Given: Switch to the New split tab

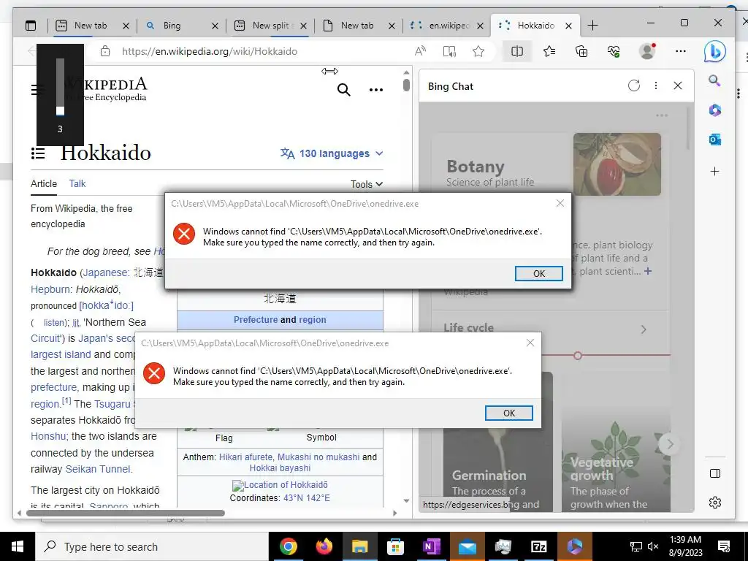Looking at the screenshot, I should pos(270,26).
